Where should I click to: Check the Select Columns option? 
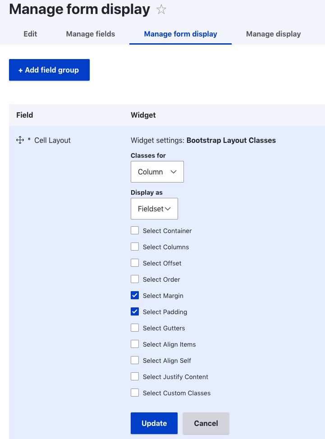pyautogui.click(x=135, y=247)
